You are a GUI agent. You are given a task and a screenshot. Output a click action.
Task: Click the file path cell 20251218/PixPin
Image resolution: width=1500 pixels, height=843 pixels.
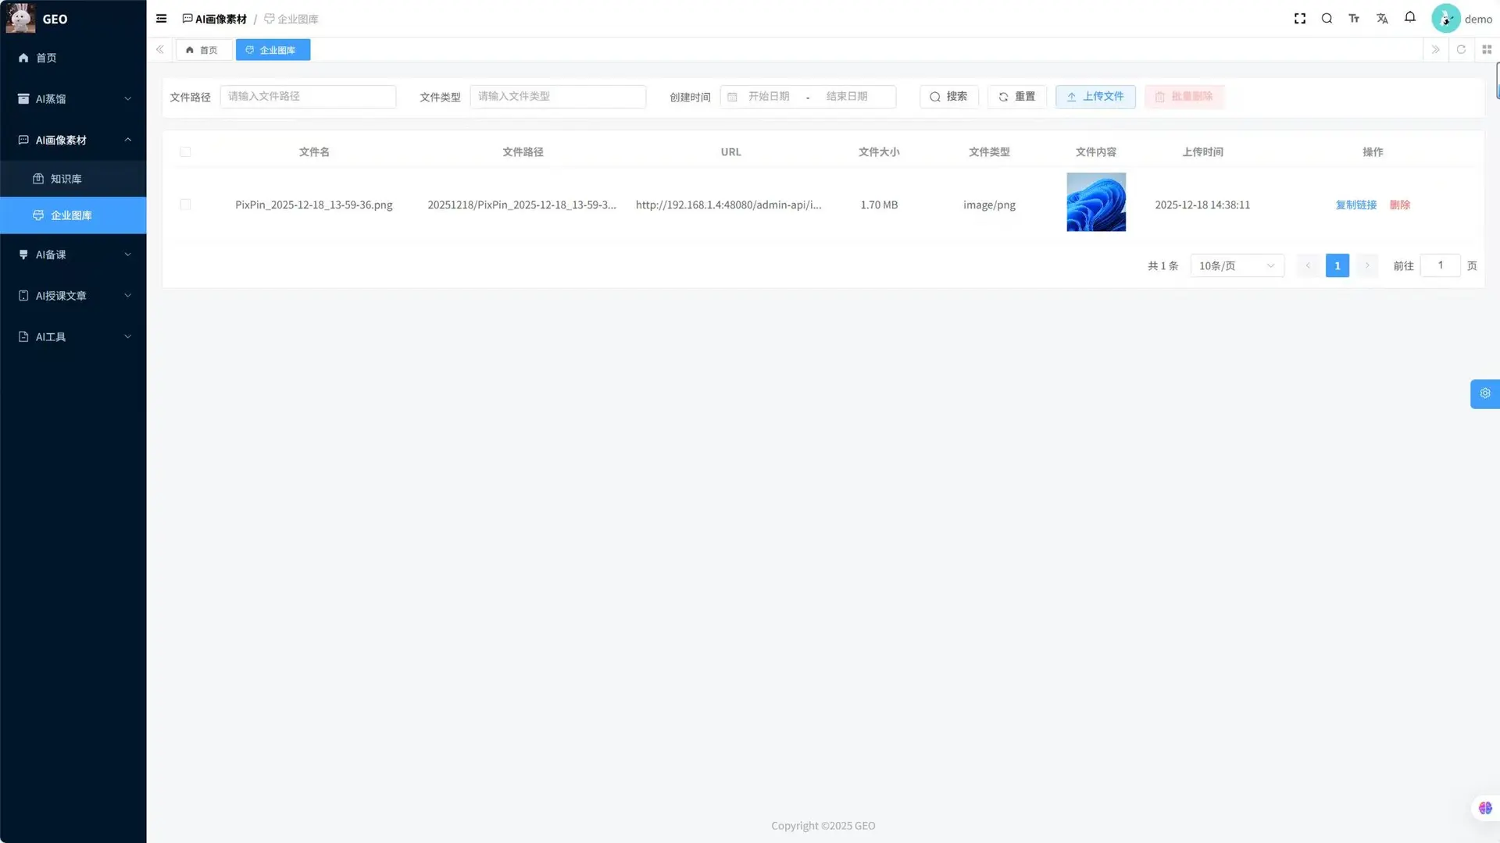pyautogui.click(x=522, y=205)
